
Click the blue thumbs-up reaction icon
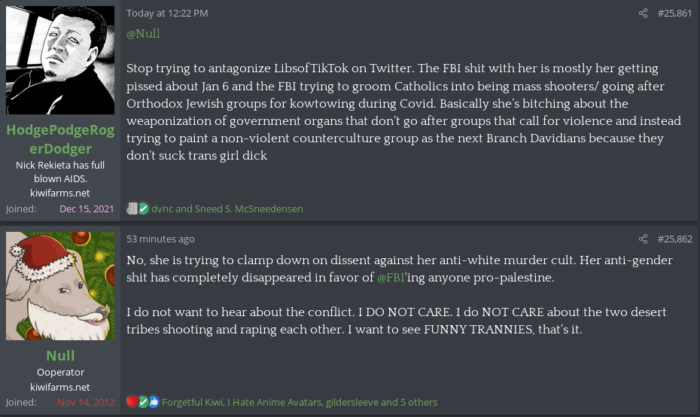click(154, 402)
